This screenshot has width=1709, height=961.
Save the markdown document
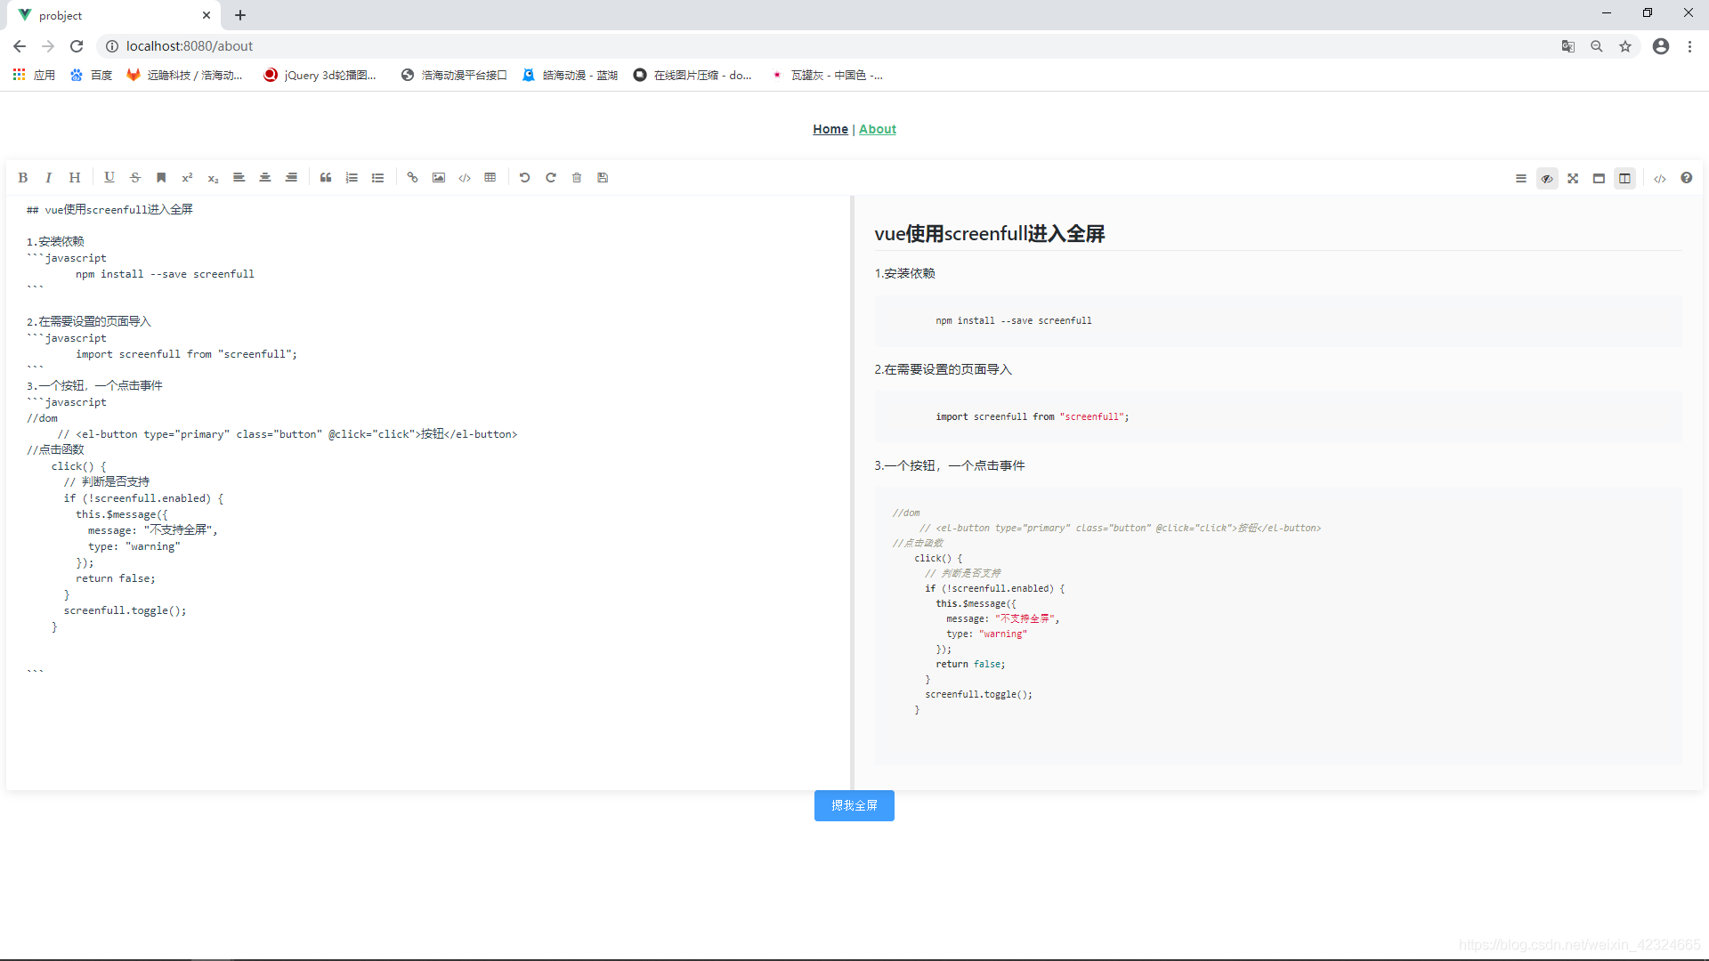(603, 178)
